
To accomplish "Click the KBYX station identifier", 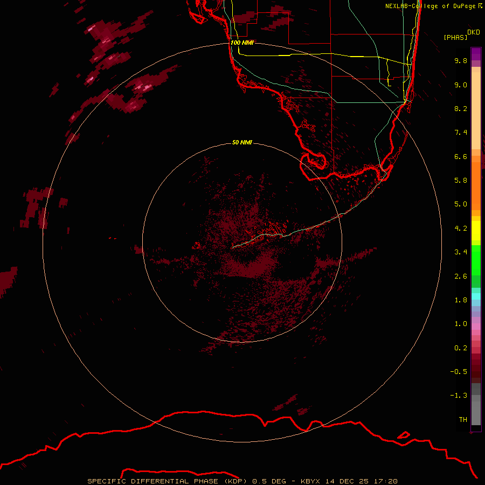I will tap(311, 481).
